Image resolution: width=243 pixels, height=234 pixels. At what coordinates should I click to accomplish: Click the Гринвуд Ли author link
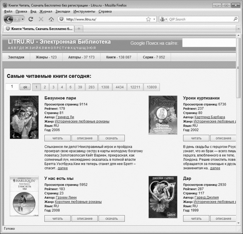click(x=65, y=117)
